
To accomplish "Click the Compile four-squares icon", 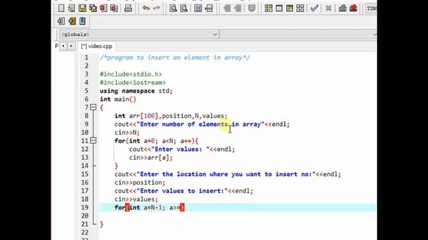I will pos(268,8).
